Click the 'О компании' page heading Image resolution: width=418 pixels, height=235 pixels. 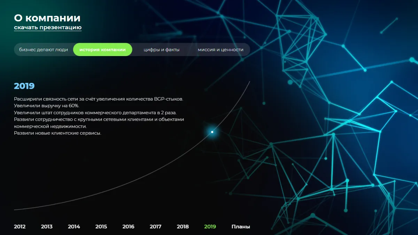coord(47,18)
